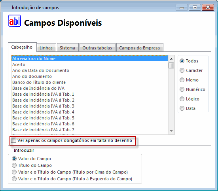
Task: Close the Introdução de campos dialog
Action: (x=208, y=8)
